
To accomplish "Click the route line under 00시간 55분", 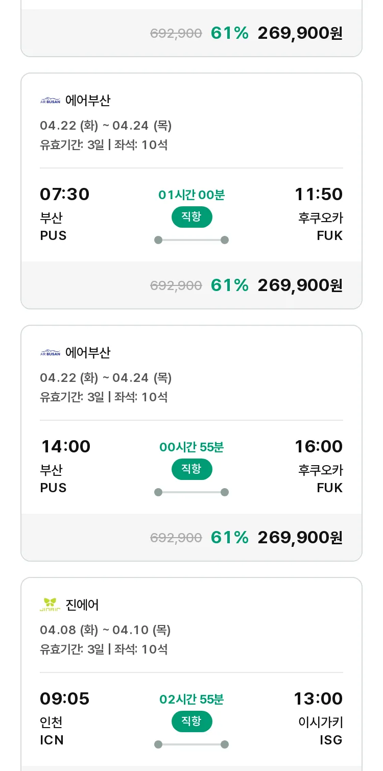I will pos(192,492).
